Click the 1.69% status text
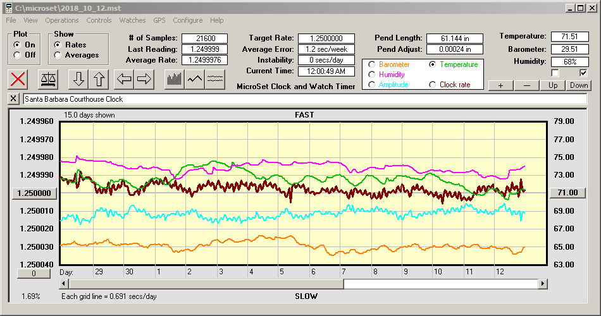This screenshot has height=316, width=601. tap(30, 296)
